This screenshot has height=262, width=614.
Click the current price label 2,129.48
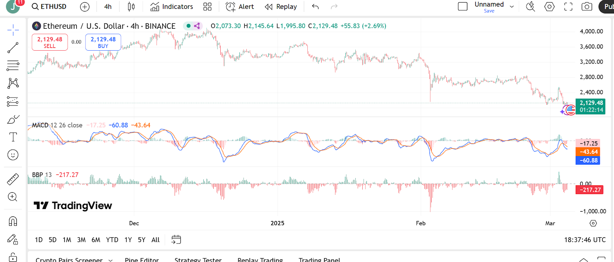(591, 103)
